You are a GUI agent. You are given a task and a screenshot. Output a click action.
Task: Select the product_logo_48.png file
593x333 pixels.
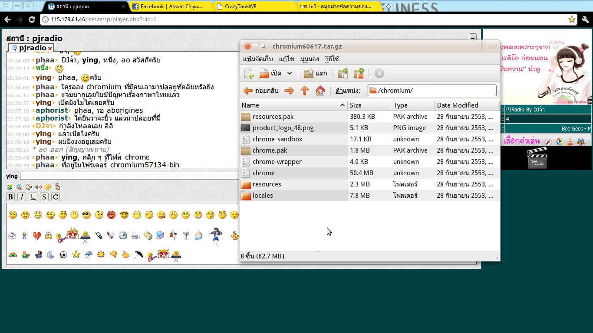point(370,128)
